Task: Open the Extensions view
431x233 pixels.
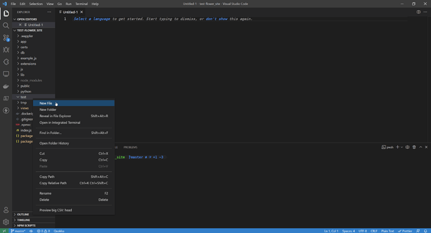Action: (x=6, y=62)
